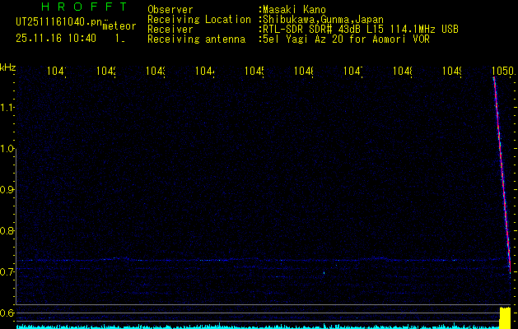Viewport: 518px width, 329px height.
Task: Click the 0.8 kHz frequency tick
Action: click(8, 231)
